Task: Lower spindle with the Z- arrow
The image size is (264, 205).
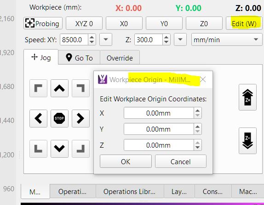Action: [247, 141]
